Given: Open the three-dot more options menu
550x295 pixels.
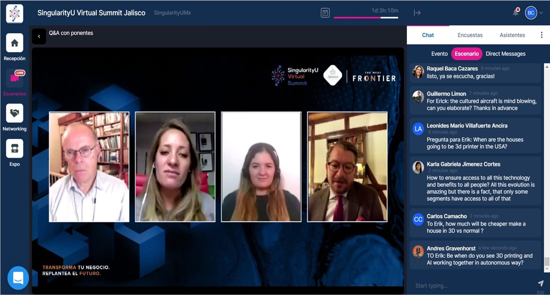Looking at the screenshot, I should pos(542,35).
